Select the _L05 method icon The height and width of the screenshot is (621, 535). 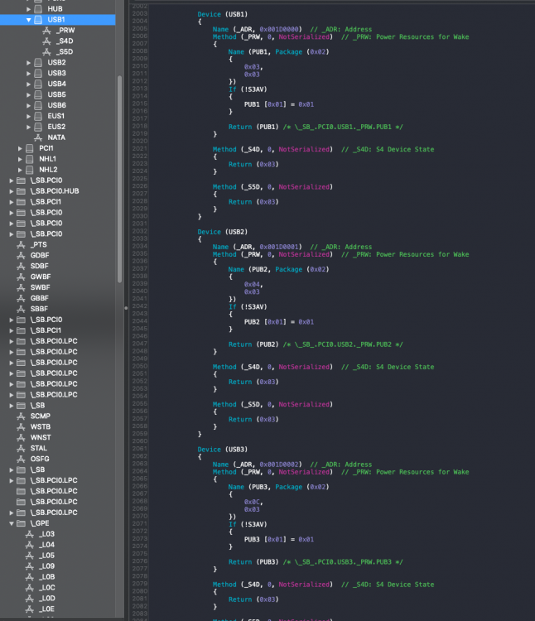point(30,556)
